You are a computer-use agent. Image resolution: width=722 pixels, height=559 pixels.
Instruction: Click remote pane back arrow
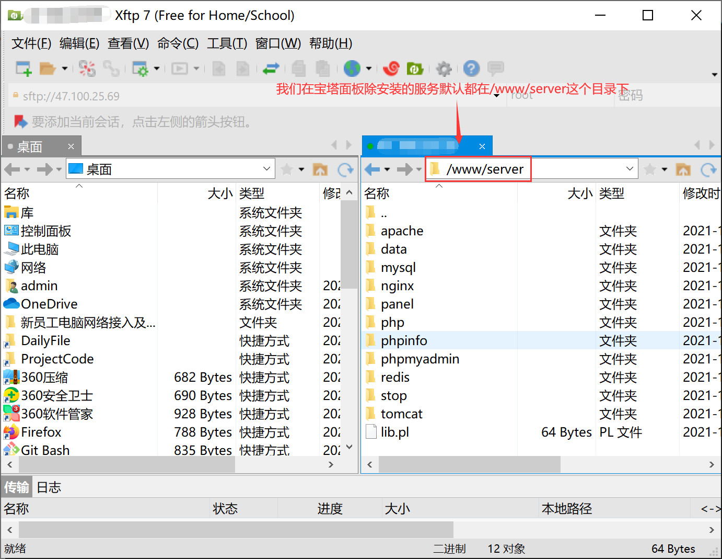372,169
